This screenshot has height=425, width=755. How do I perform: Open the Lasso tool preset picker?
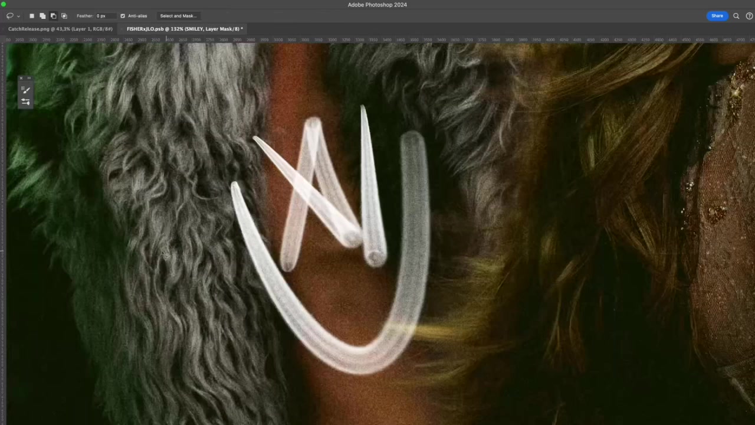[x=12, y=16]
